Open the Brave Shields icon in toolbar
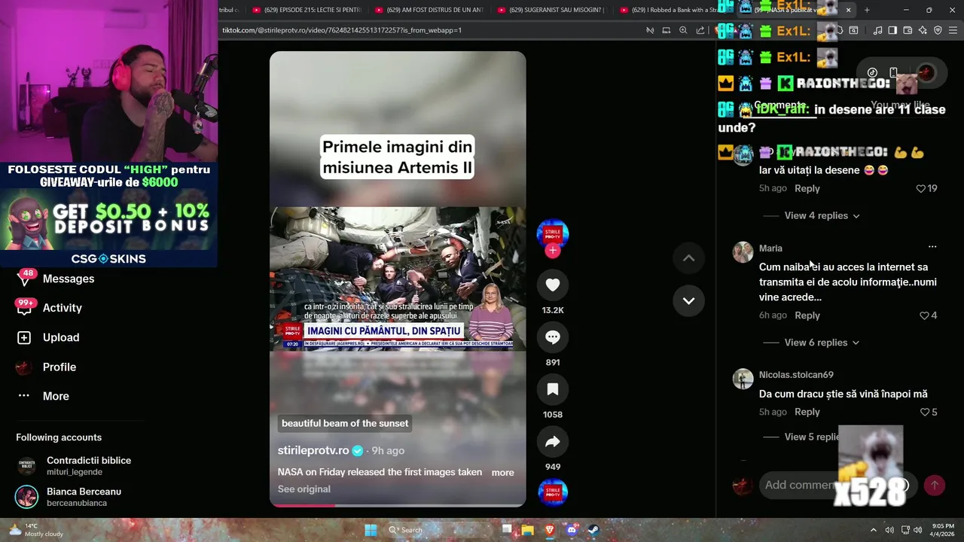 tap(938, 30)
